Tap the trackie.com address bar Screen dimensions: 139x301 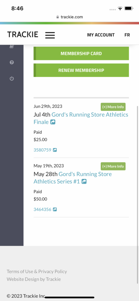(69, 17)
